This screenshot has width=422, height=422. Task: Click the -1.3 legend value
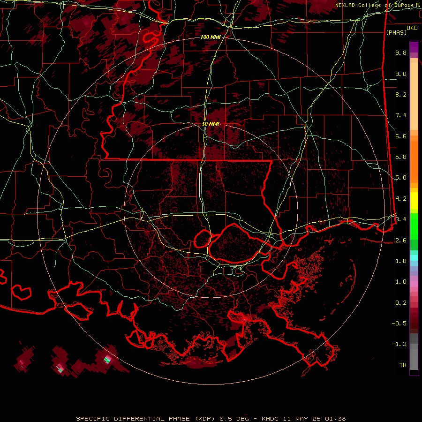pyautogui.click(x=399, y=344)
